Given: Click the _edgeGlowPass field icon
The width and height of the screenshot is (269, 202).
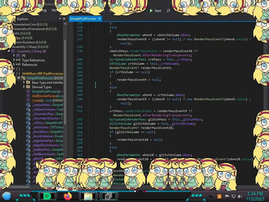Looking at the screenshot, I should pyautogui.click(x=28, y=140).
